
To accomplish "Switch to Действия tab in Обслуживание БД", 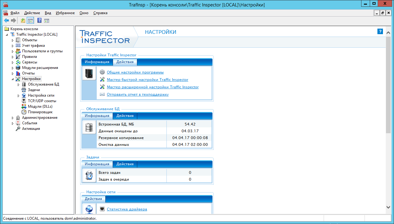I will [125, 116].
